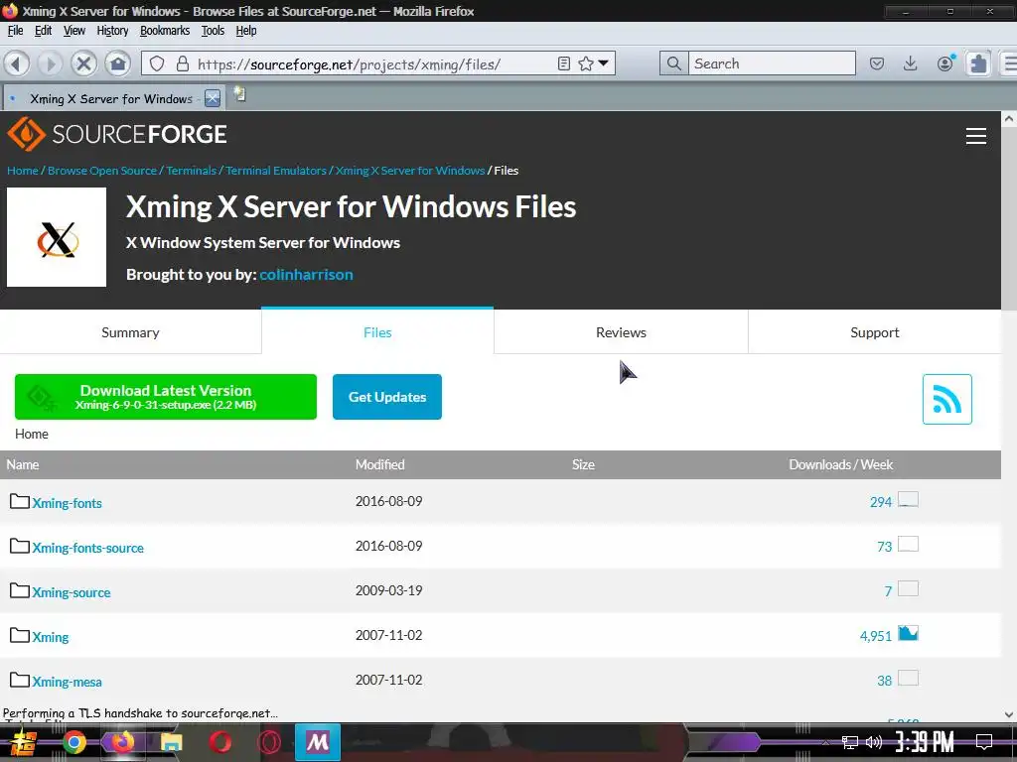Screen dimensions: 1017x762
Task: Click the Xming row download chart icon
Action: (908, 633)
